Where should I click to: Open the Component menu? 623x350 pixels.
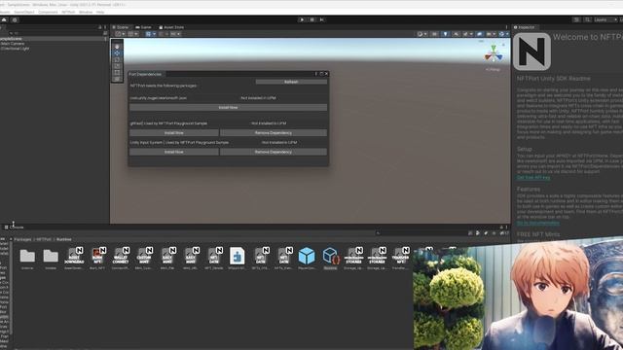tap(48, 13)
